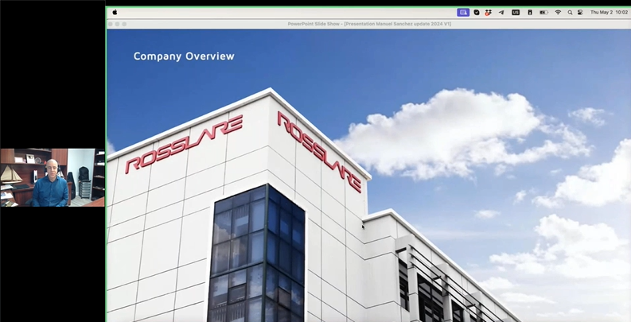Image resolution: width=631 pixels, height=322 pixels.
Task: Open Control Center from menu bar
Action: tap(580, 13)
